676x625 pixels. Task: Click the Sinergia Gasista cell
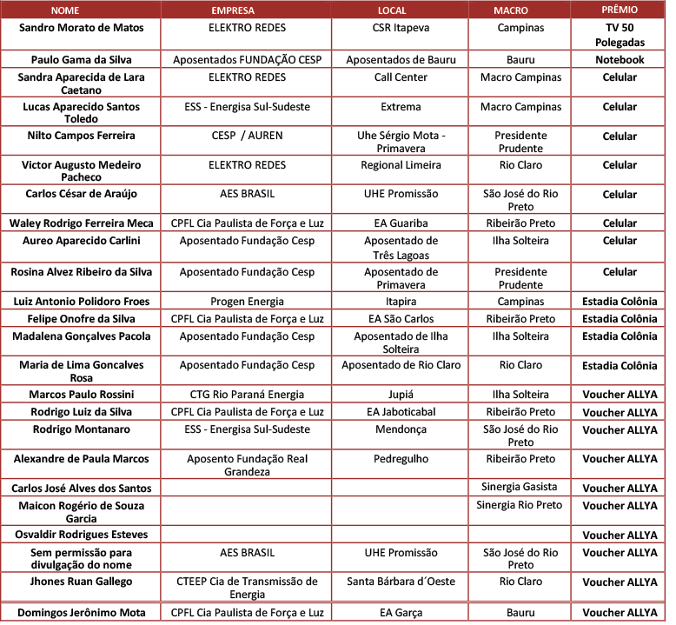519,487
